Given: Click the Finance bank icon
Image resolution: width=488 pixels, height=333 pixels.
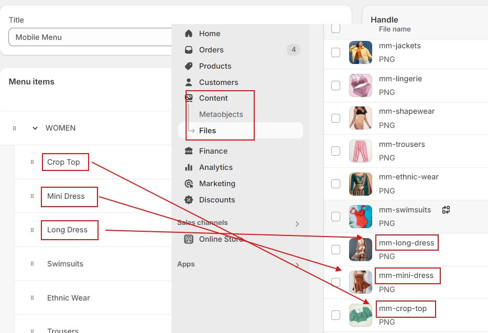Looking at the screenshot, I should [x=189, y=151].
